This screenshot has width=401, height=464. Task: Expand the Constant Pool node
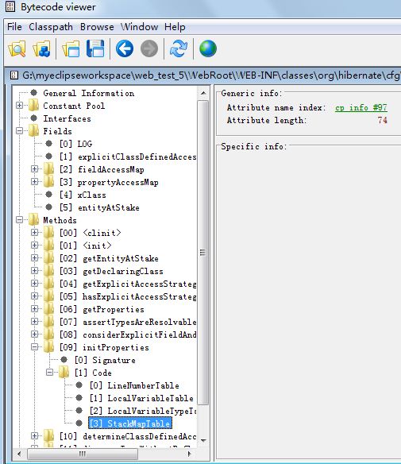[20, 106]
